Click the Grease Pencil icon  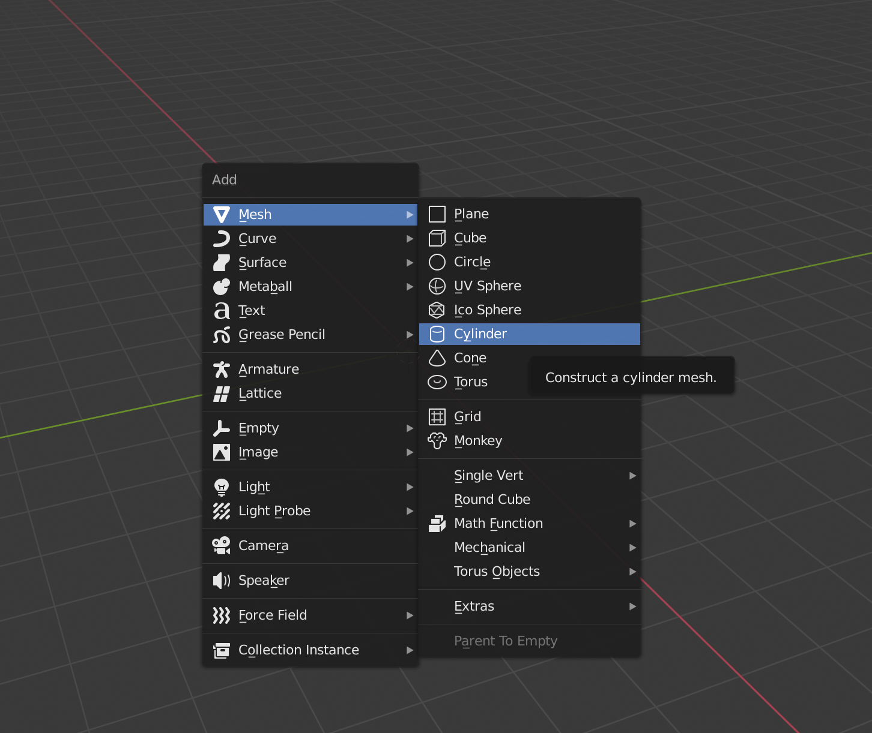tap(222, 335)
